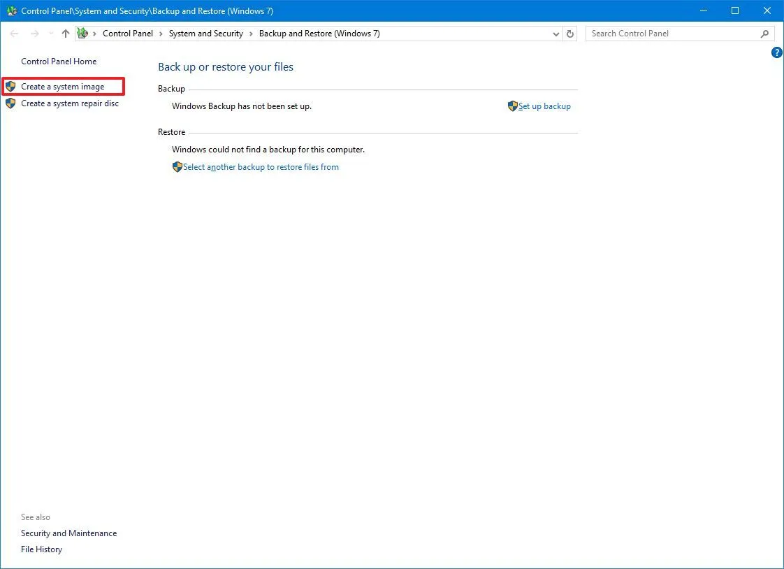Open the address bar history dropdown
Image resolution: width=784 pixels, height=569 pixels.
tap(556, 33)
